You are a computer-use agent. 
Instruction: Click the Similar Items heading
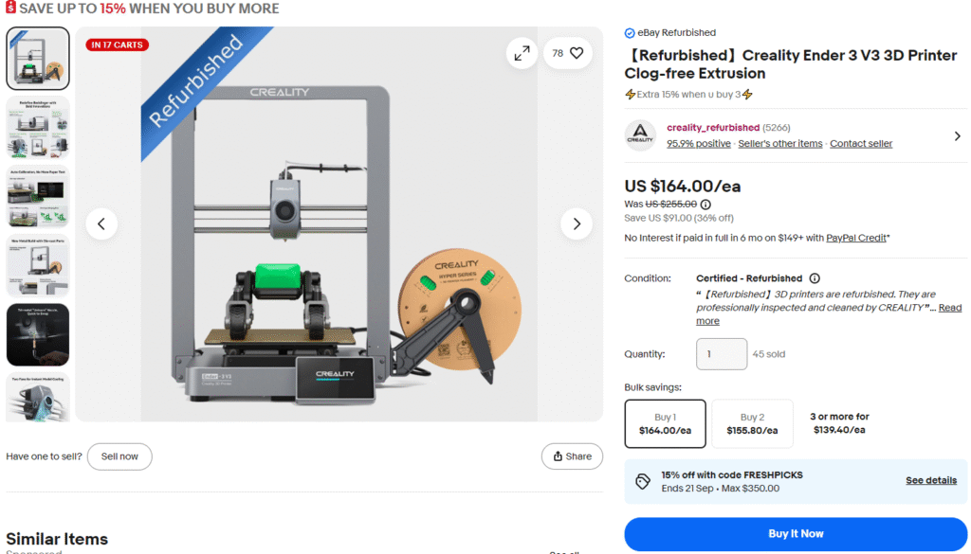[x=57, y=539]
